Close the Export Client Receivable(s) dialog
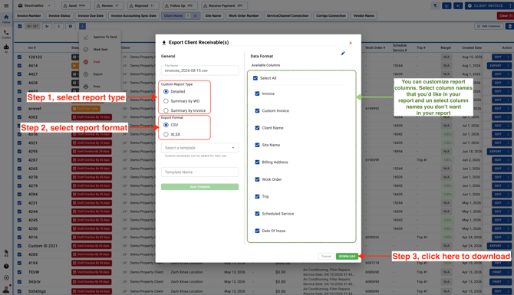Viewport: 514px width, 295px height. [x=351, y=43]
